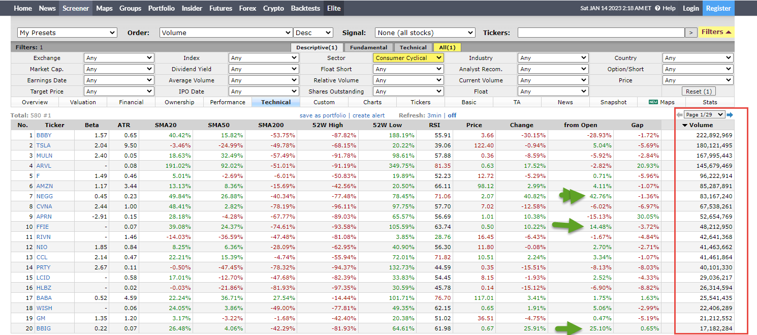Click the grey previous page arrow
This screenshot has height=335, width=757.
[679, 115]
